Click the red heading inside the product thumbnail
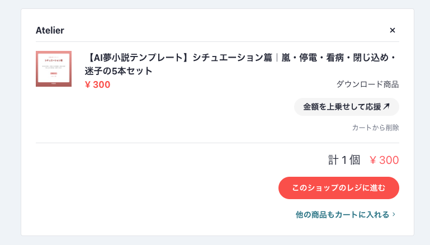430x245 pixels. (54, 61)
